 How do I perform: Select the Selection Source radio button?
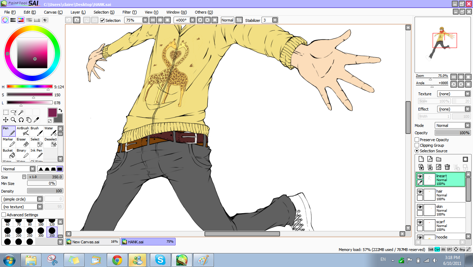[417, 151]
